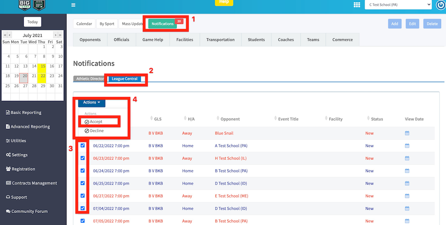
Task: Click the yellow Help button
Action: (x=224, y=2)
